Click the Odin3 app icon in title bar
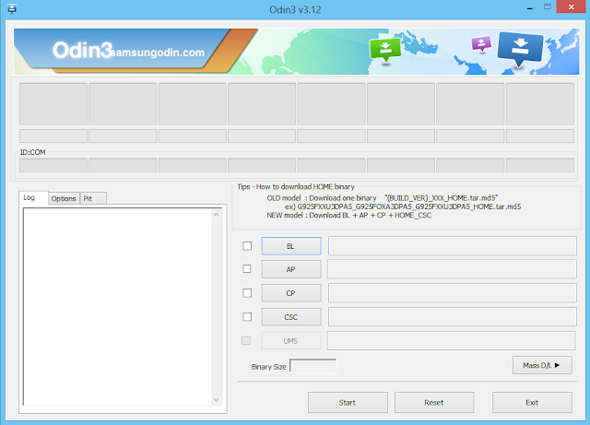Screen dimensions: 590x425 12,8
